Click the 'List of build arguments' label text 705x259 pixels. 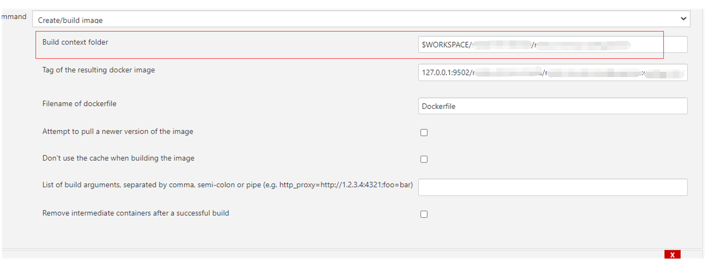[227, 185]
